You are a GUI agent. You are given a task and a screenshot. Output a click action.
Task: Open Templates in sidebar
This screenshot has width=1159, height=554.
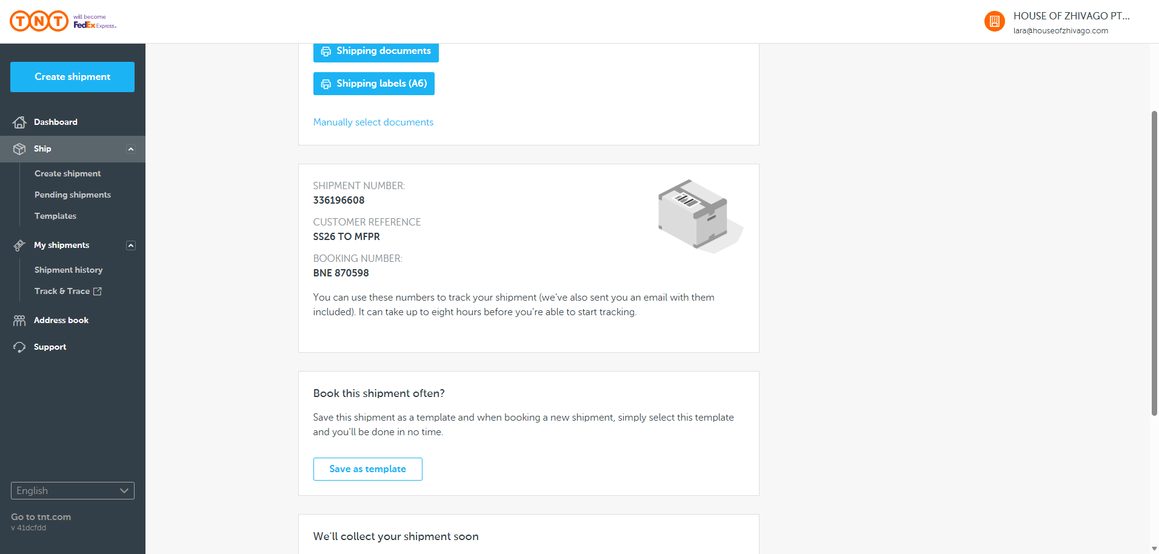pos(55,216)
